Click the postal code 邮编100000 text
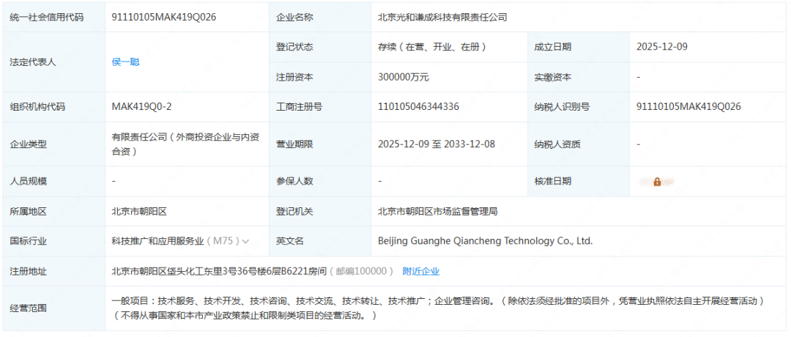This screenshot has height=337, width=791. coord(361,271)
